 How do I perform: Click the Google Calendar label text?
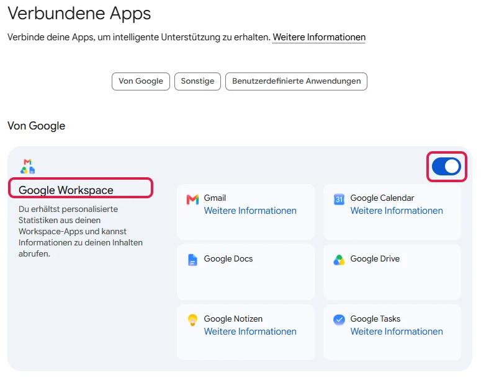(382, 198)
